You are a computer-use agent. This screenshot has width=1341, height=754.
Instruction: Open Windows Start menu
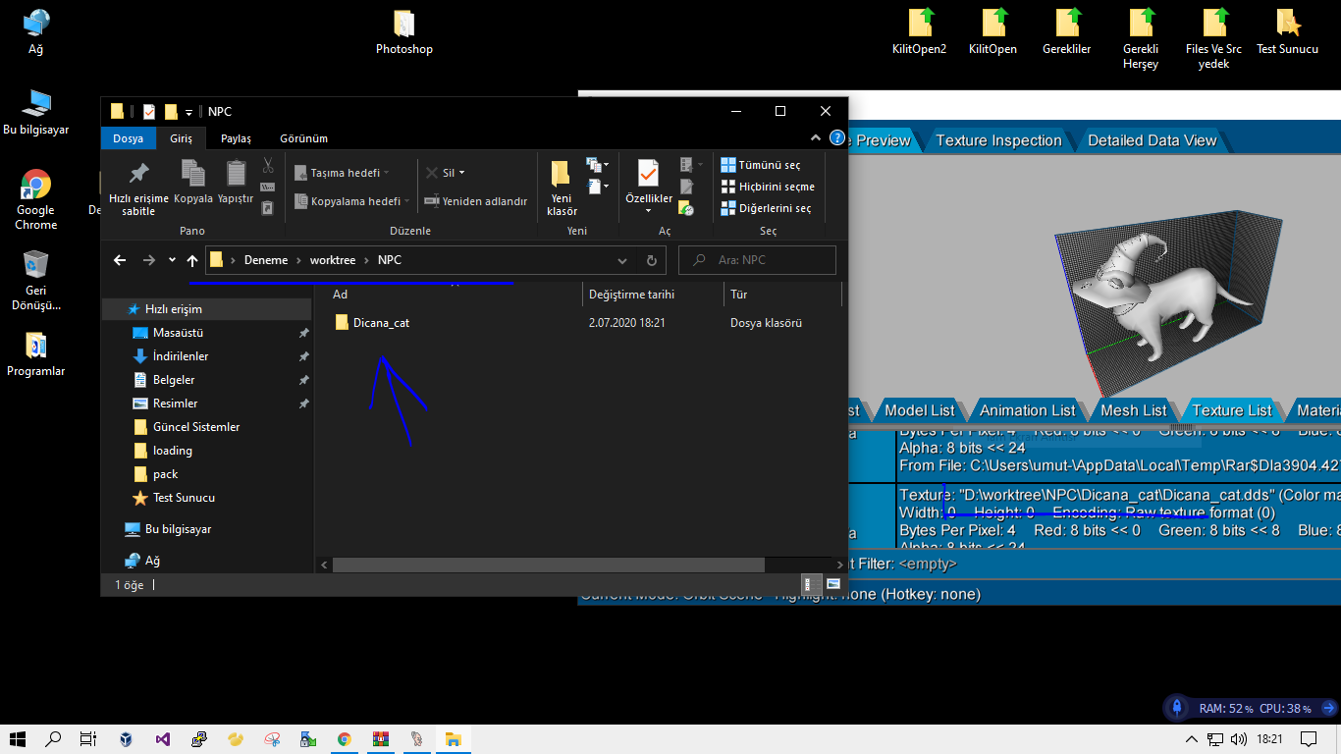pos(18,739)
